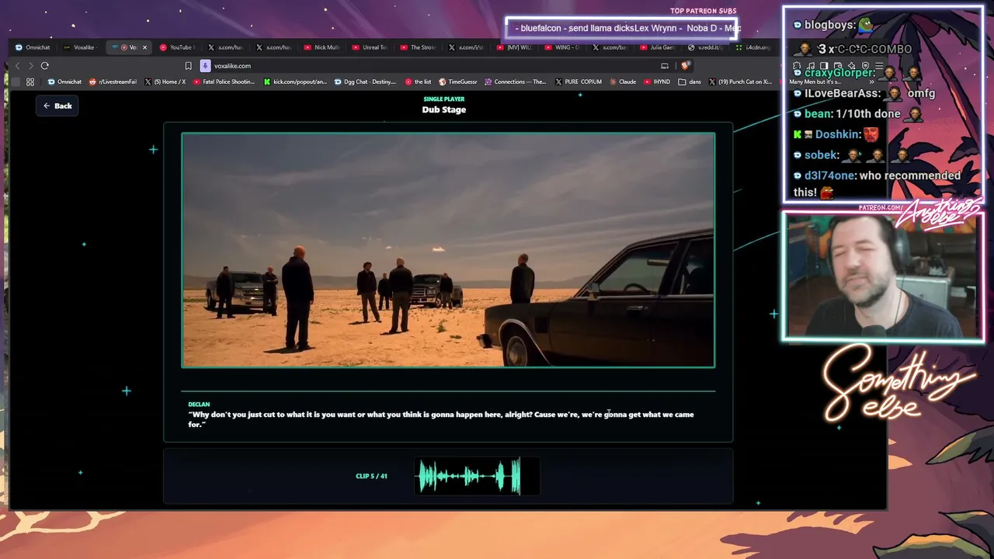994x559 pixels.
Task: Switch to the Nick Mull tab
Action: [321, 47]
